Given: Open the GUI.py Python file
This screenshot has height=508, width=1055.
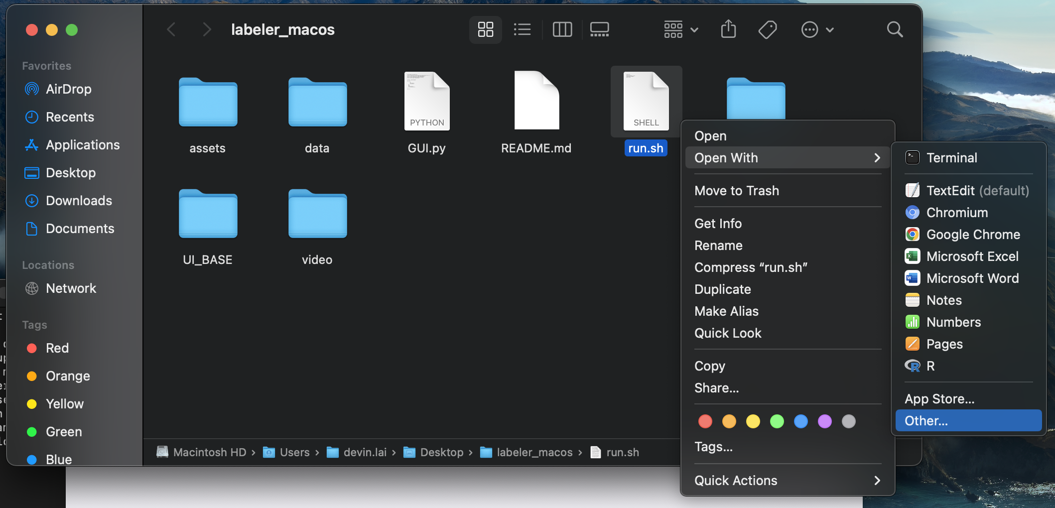Looking at the screenshot, I should 426,100.
